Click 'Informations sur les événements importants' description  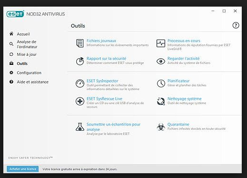tap(117, 45)
